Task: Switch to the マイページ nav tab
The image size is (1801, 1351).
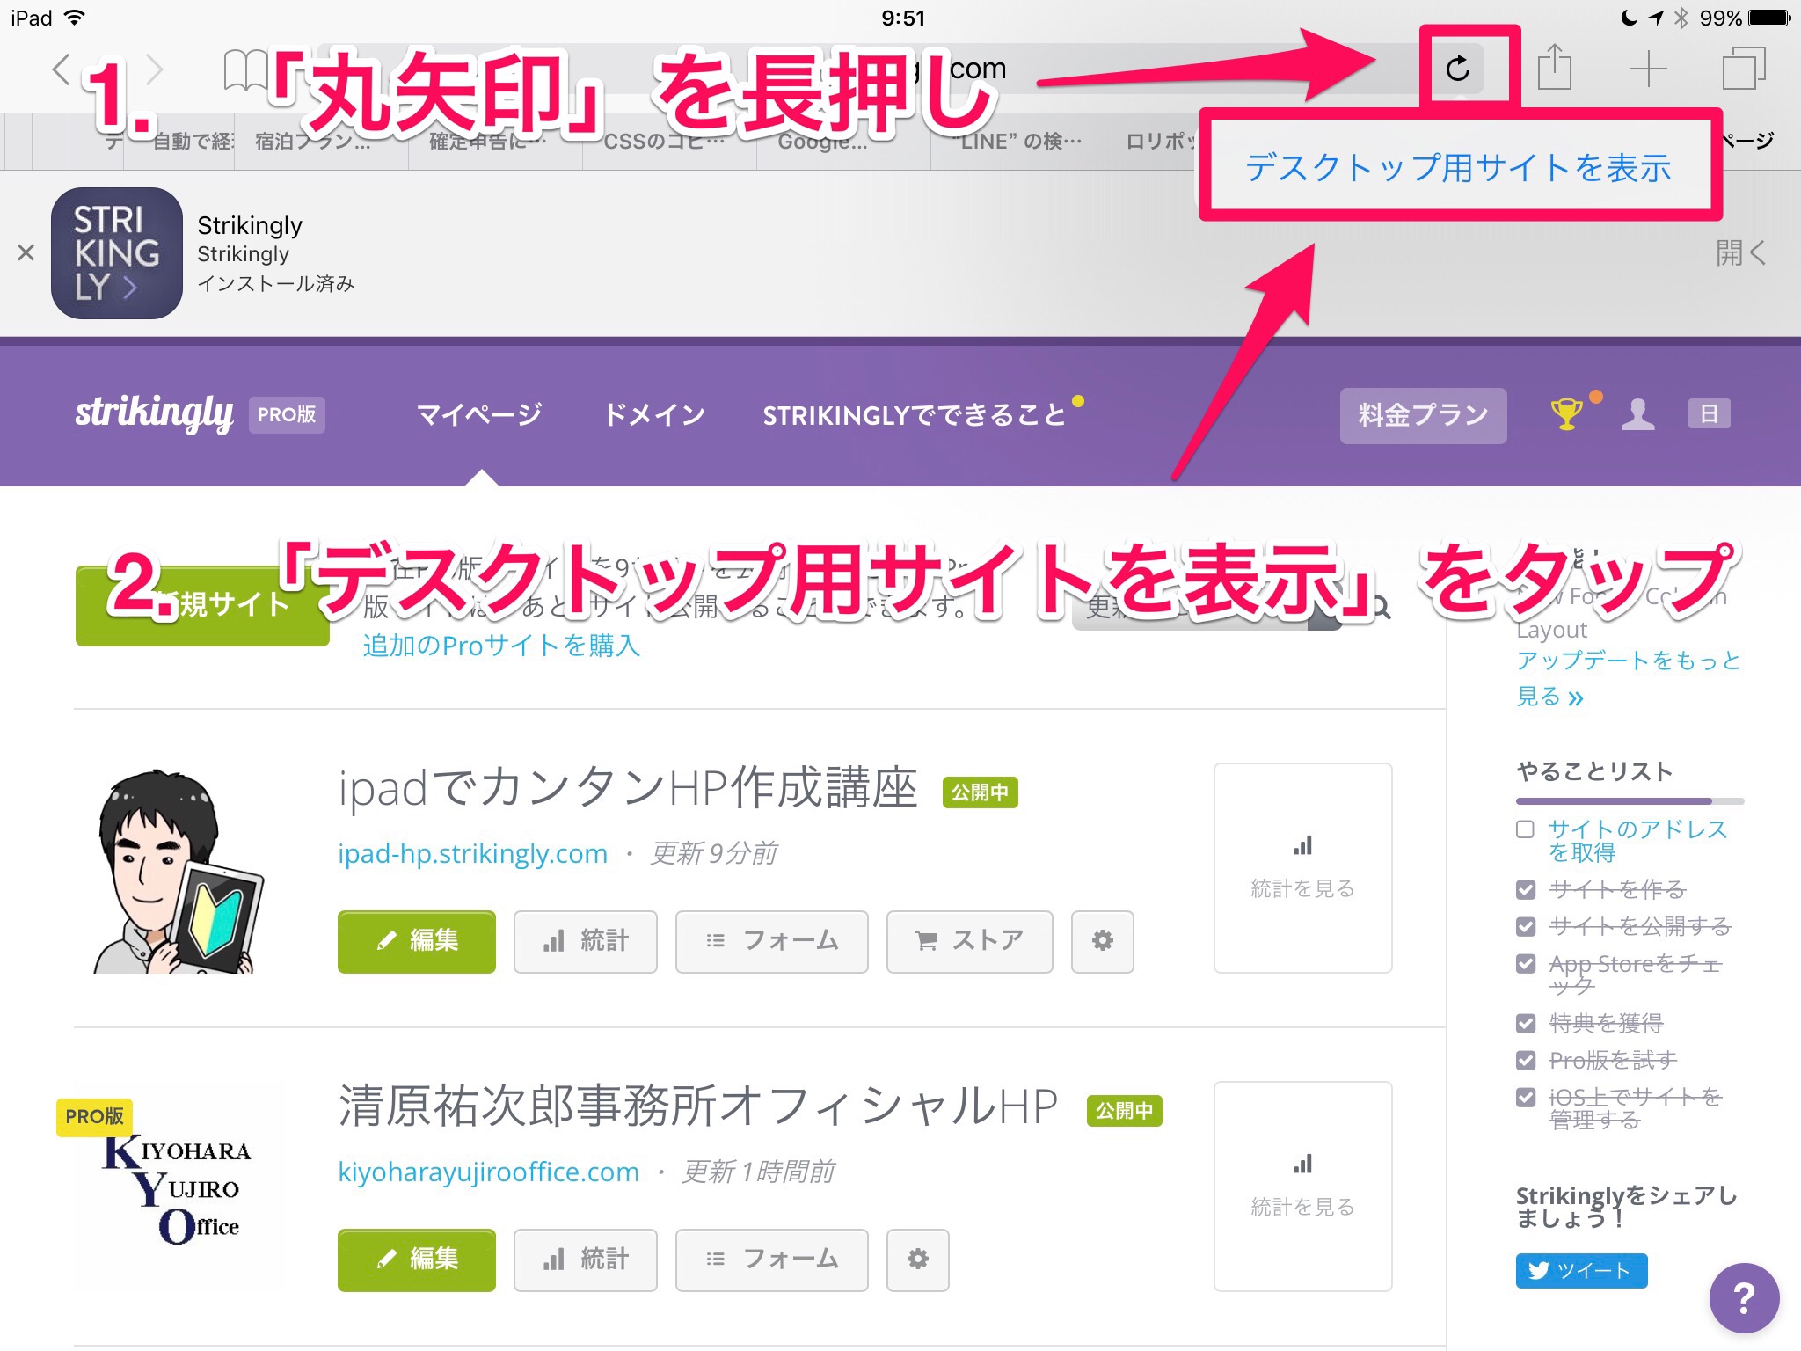Action: click(478, 414)
